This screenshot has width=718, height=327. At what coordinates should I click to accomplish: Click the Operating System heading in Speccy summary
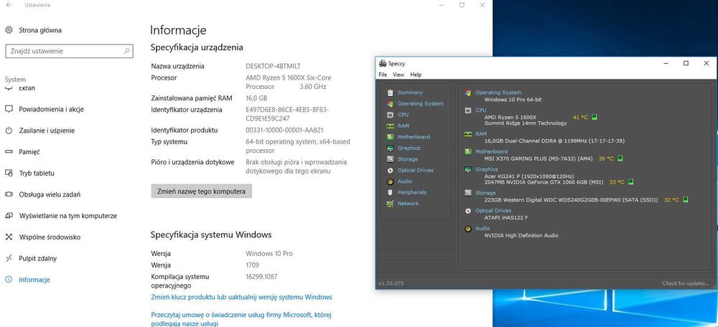(498, 93)
